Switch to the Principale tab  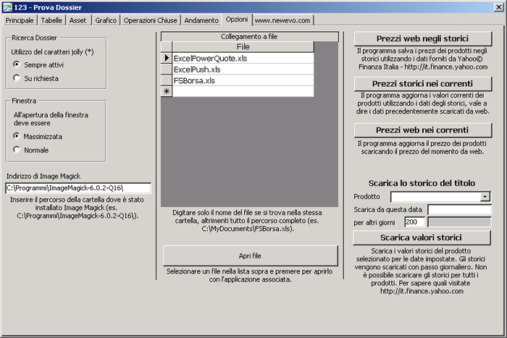pos(20,20)
